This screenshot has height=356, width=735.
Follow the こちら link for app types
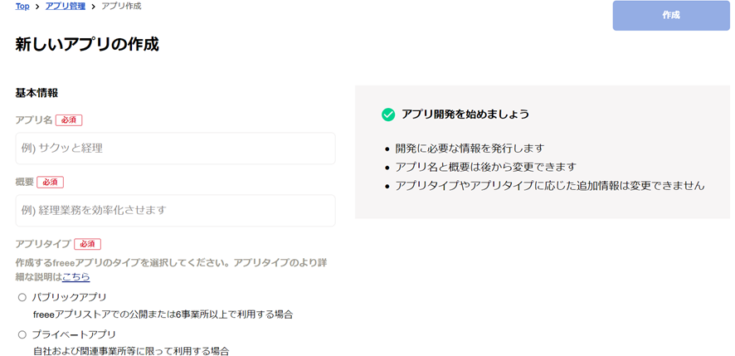pos(76,277)
